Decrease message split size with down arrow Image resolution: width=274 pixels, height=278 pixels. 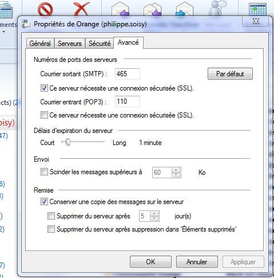[176, 175]
